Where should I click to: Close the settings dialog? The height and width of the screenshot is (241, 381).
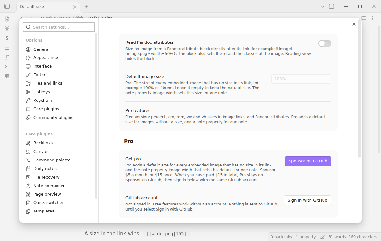[x=354, y=24]
